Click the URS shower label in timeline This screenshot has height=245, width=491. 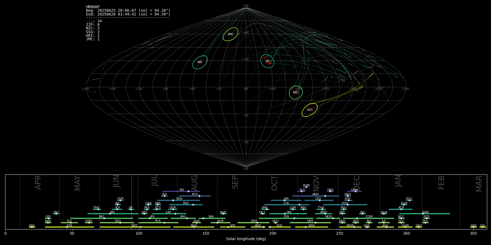366,226
